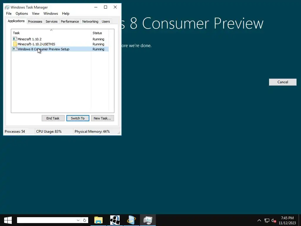Click the Task Manager taskbar icon

click(148, 220)
